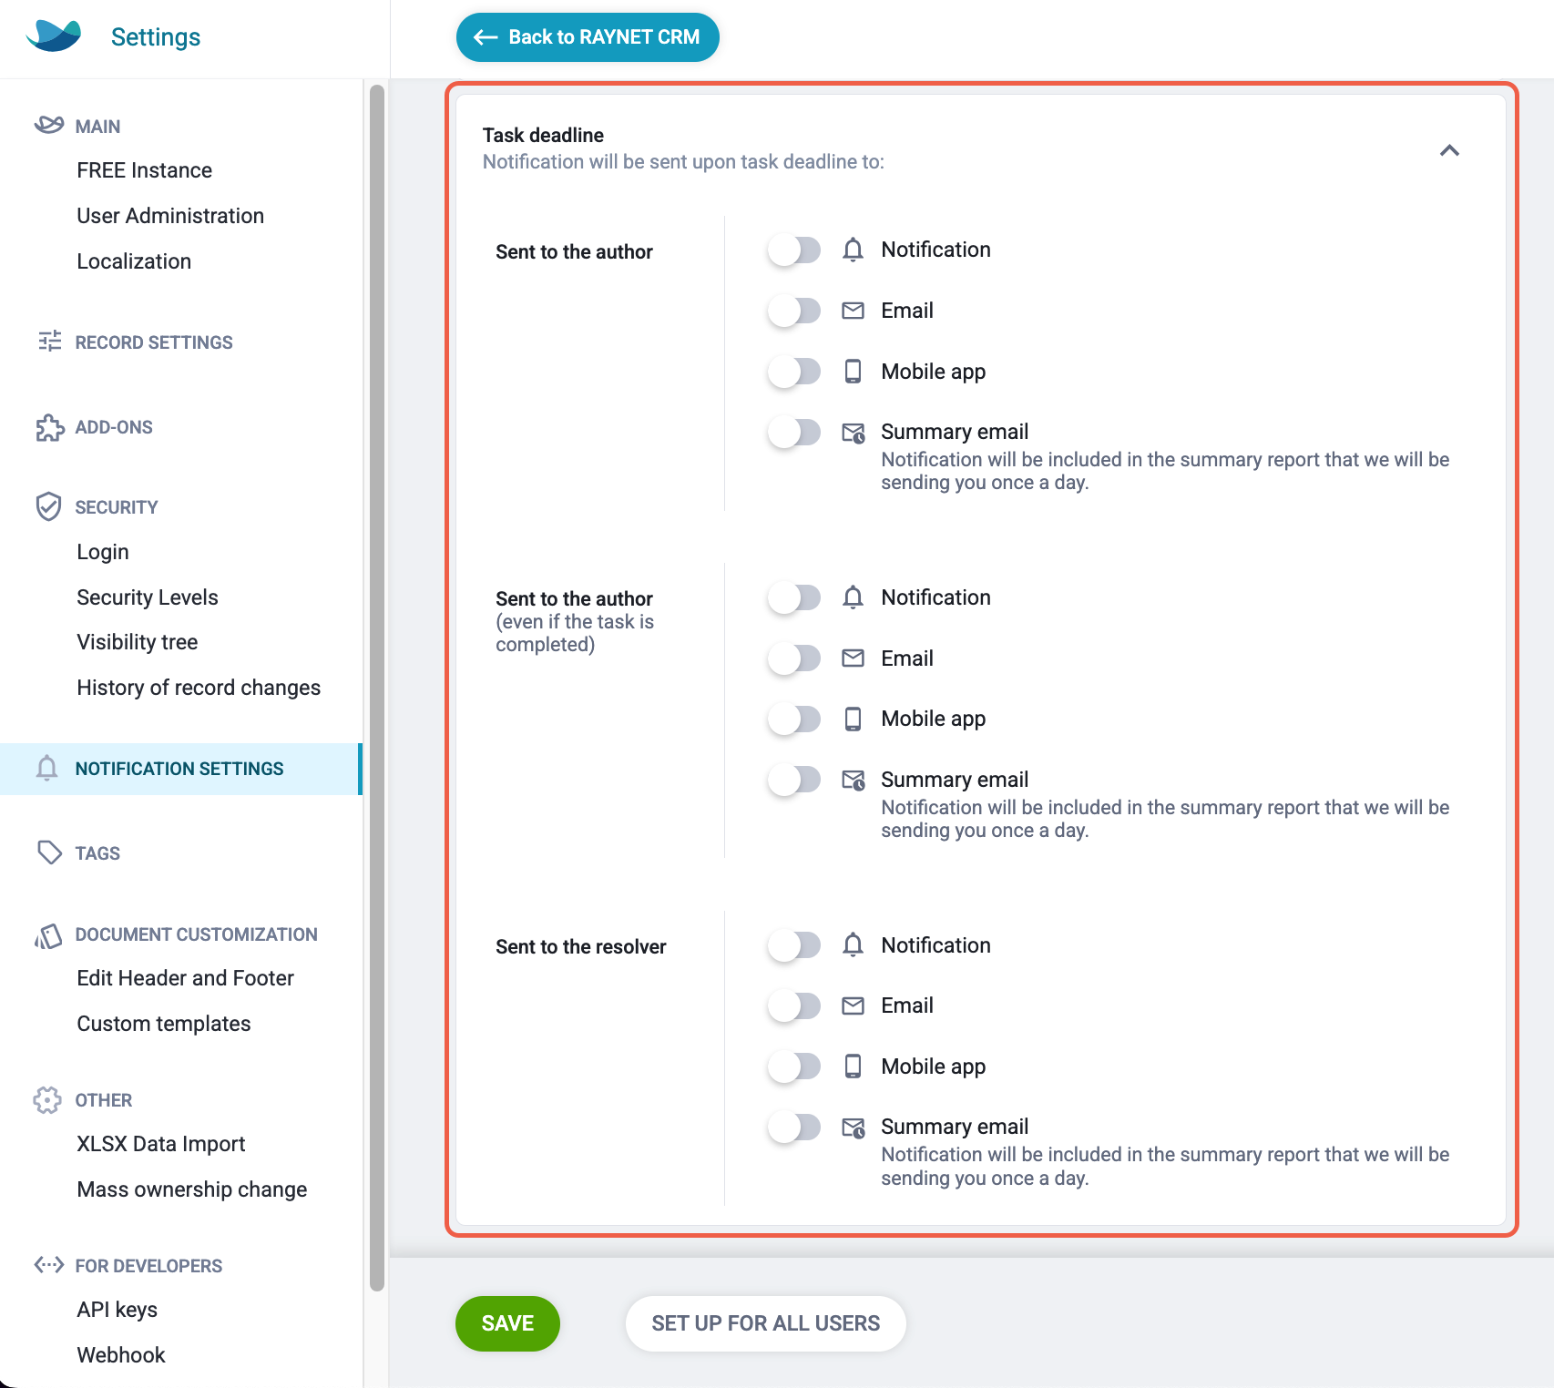Click the Document Customization icon
The image size is (1554, 1388).
click(x=48, y=935)
